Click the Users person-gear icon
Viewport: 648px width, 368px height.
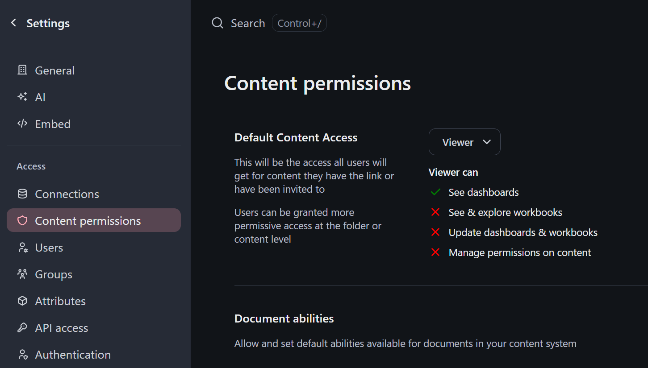coord(22,248)
